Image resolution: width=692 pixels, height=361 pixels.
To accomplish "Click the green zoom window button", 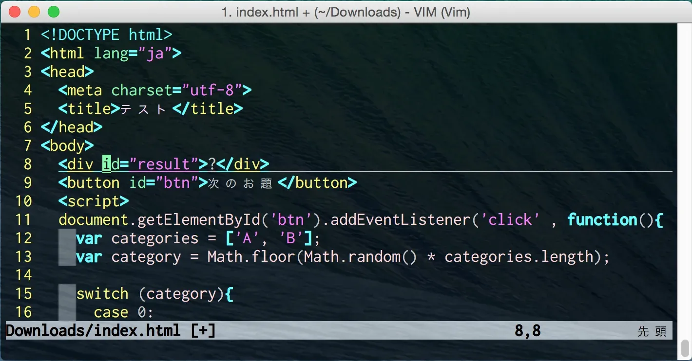I will (x=54, y=12).
